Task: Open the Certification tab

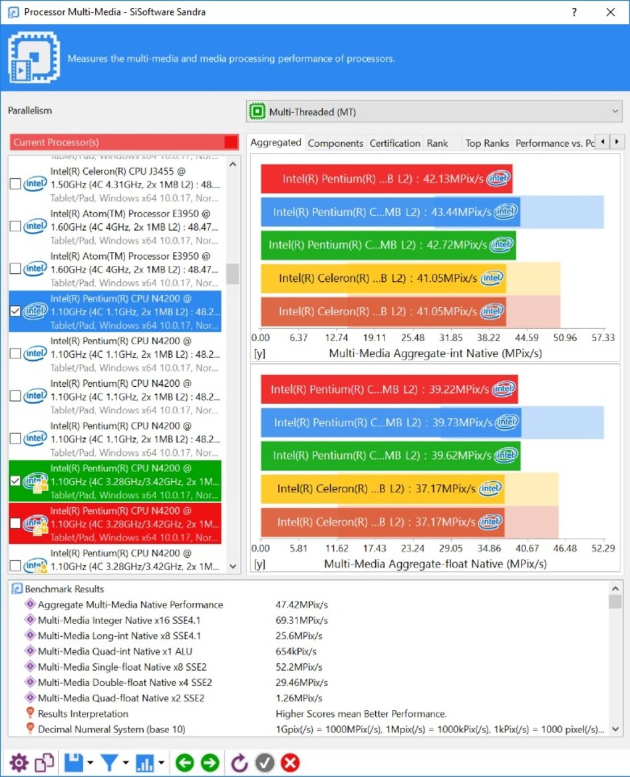Action: pyautogui.click(x=395, y=143)
